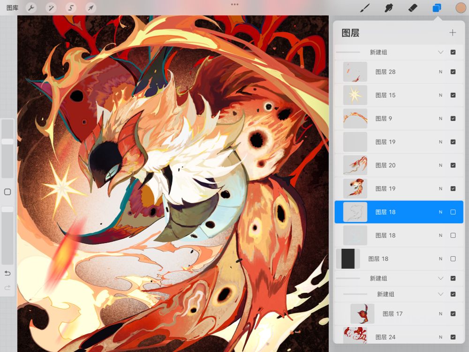The width and height of the screenshot is (469, 352).
Task: Hide 图层 24 using its checkbox
Action: click(x=453, y=337)
